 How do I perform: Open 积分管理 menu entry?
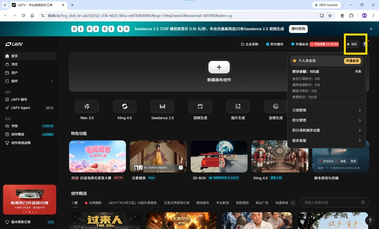326,120
